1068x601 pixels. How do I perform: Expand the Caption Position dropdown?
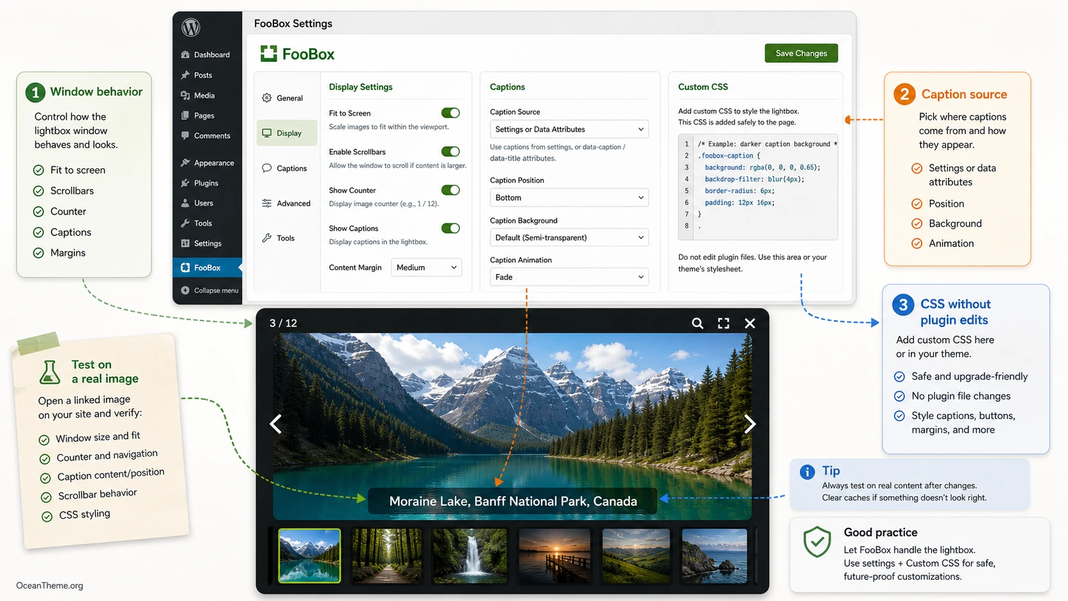tap(569, 197)
